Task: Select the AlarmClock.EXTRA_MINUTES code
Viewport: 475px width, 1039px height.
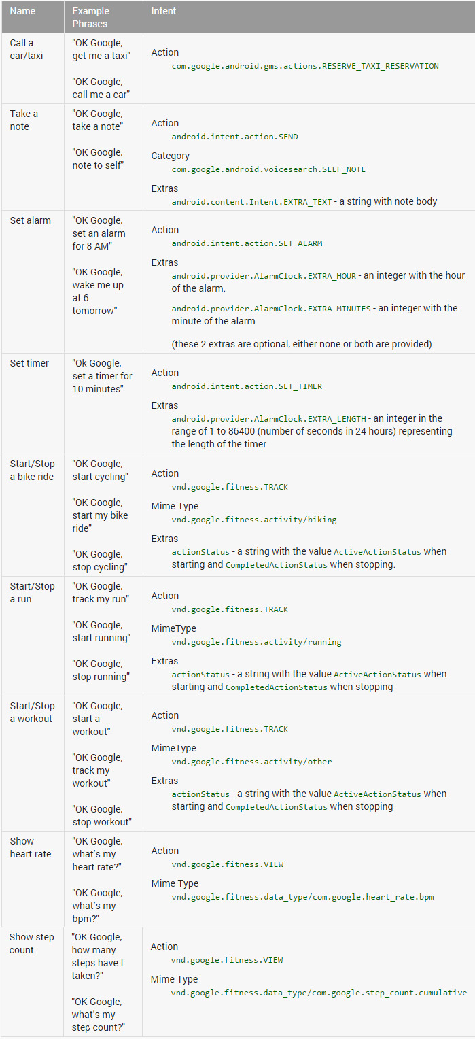Action: 271,309
